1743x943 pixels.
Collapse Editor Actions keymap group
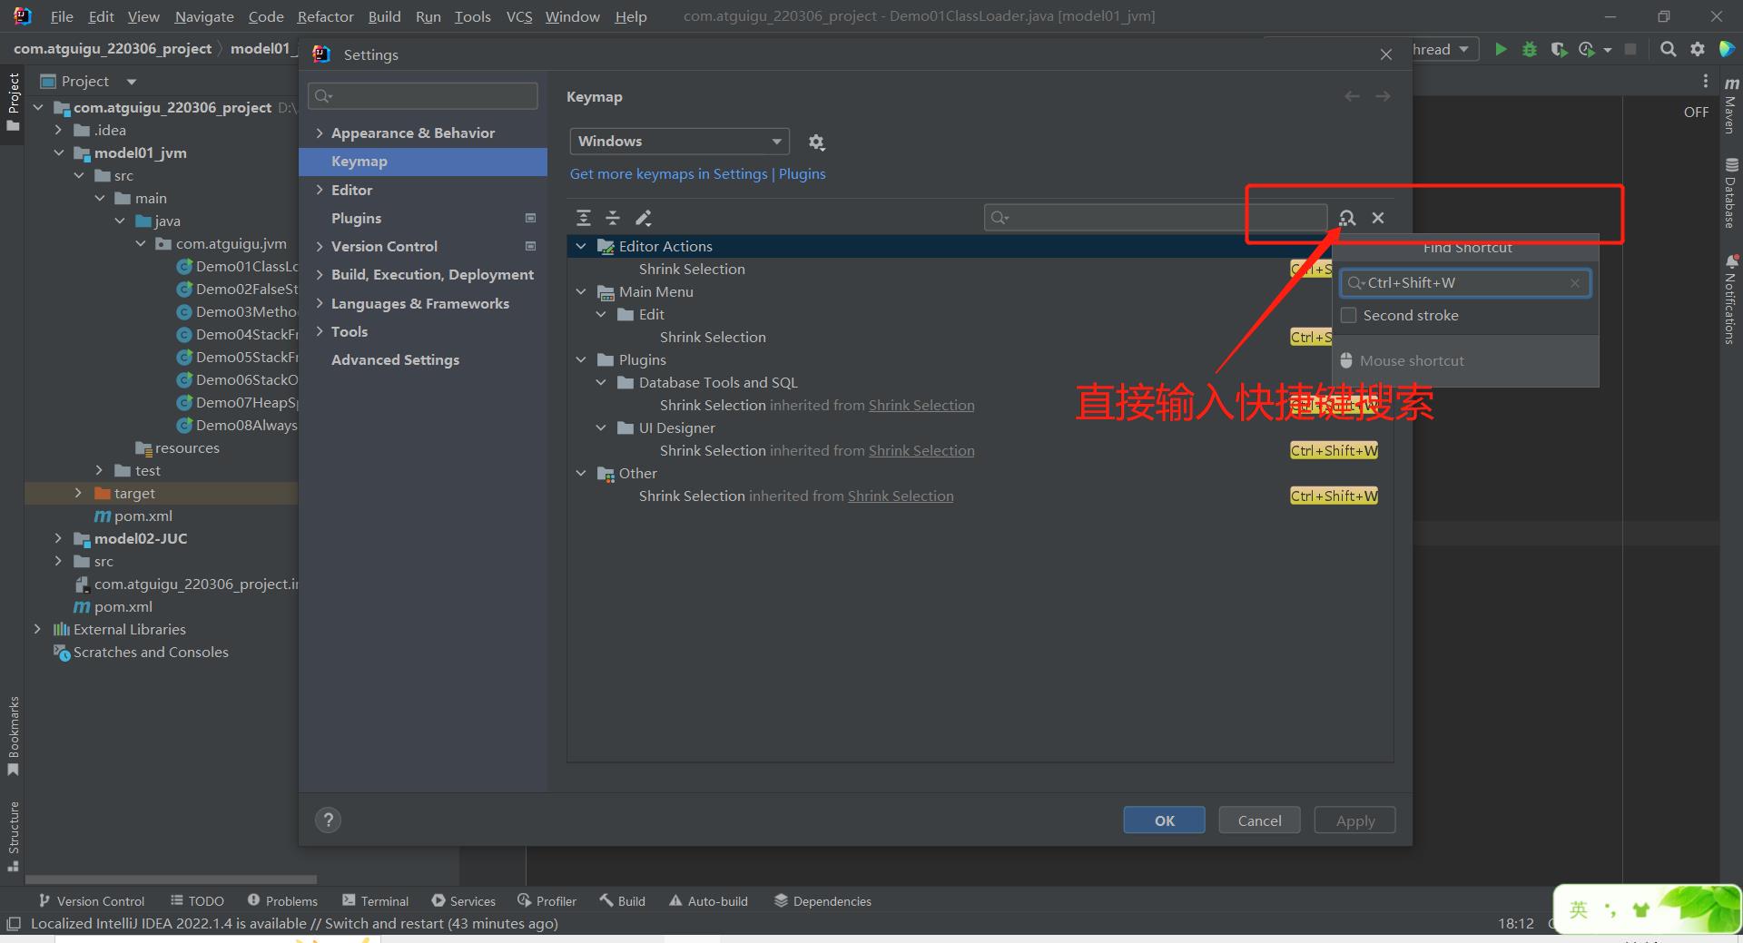[581, 246]
